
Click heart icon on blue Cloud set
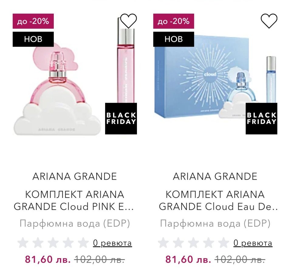[269, 21]
